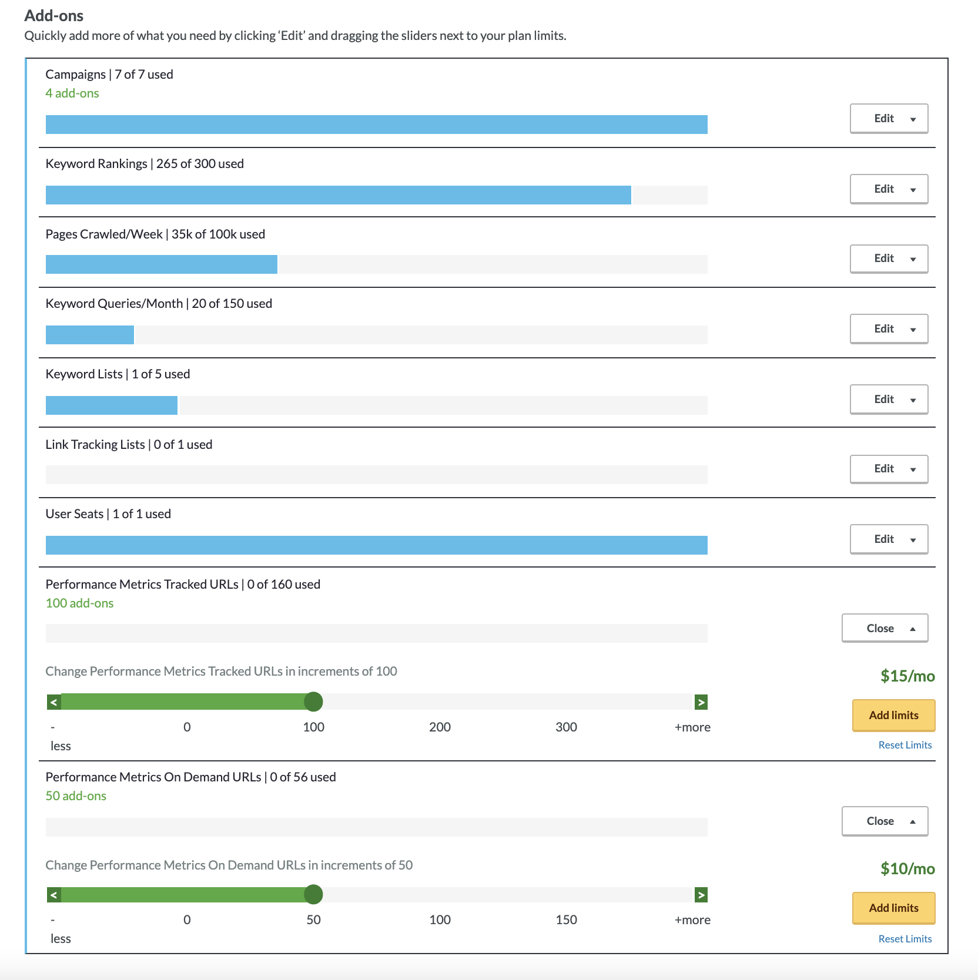
Task: Click the decrease arrow on Tracked URLs slider
Action: pyautogui.click(x=54, y=702)
